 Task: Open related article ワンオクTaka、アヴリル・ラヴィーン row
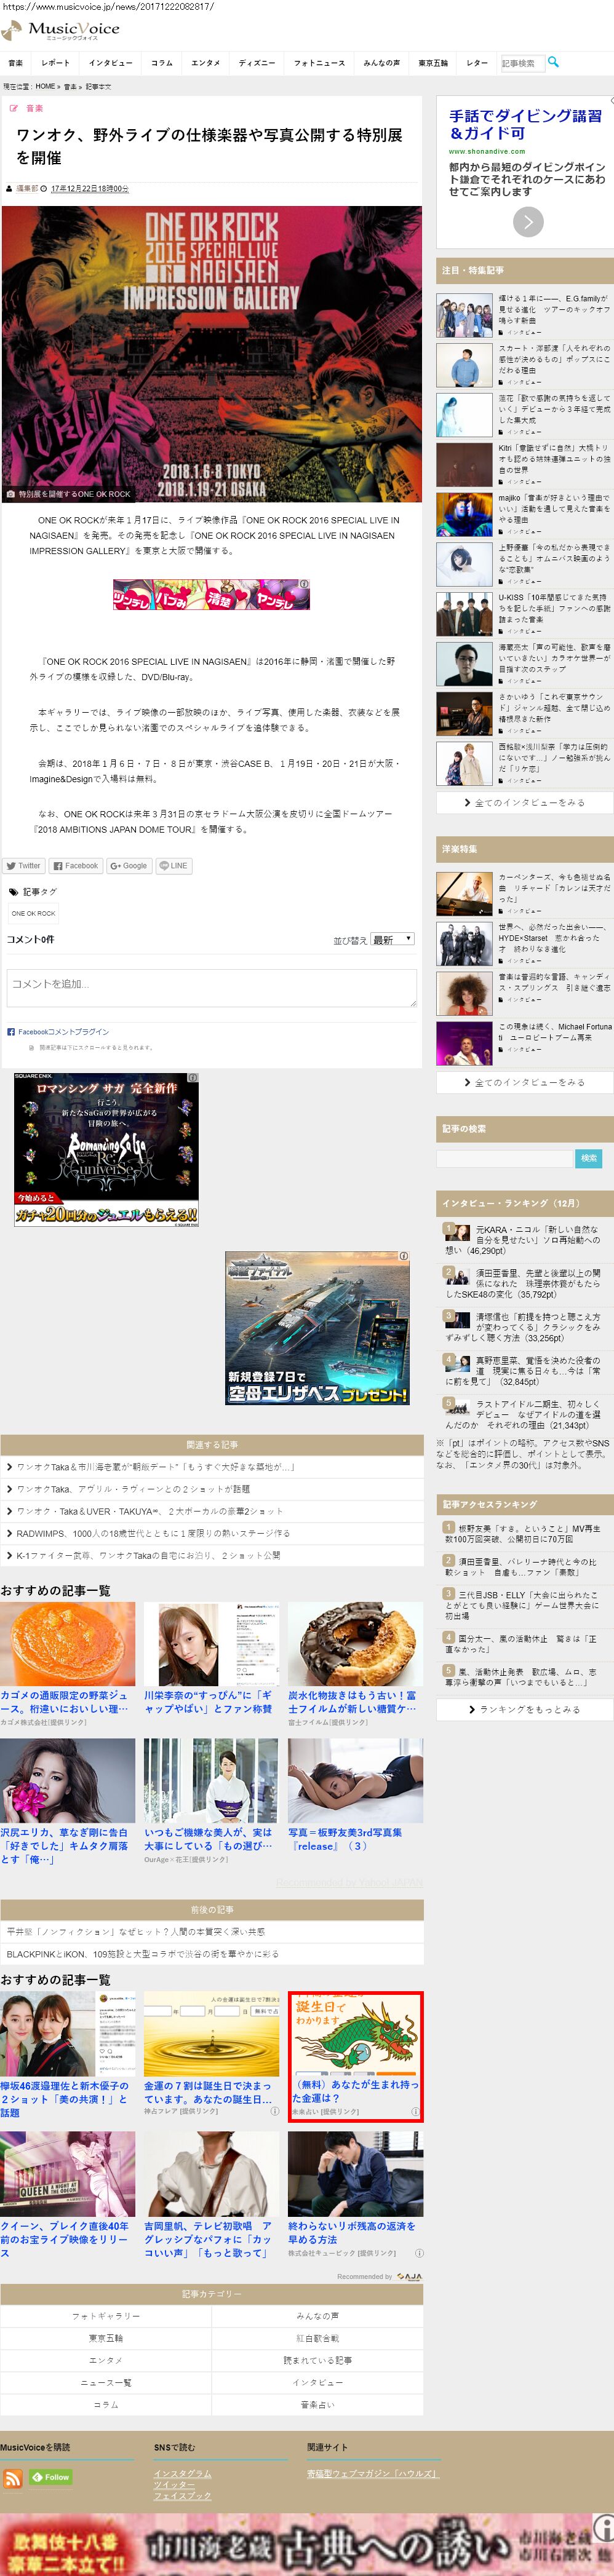click(x=212, y=1489)
